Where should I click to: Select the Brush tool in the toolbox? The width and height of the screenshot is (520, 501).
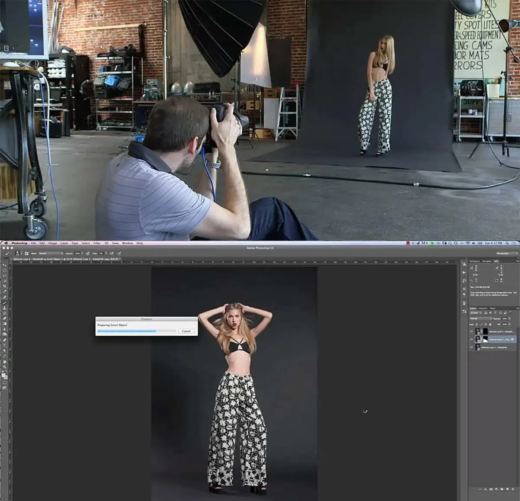coord(5,302)
